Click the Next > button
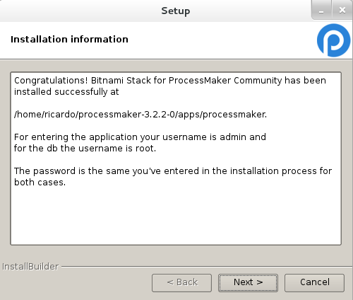Image resolution: width=353 pixels, height=300 pixels. [248, 282]
